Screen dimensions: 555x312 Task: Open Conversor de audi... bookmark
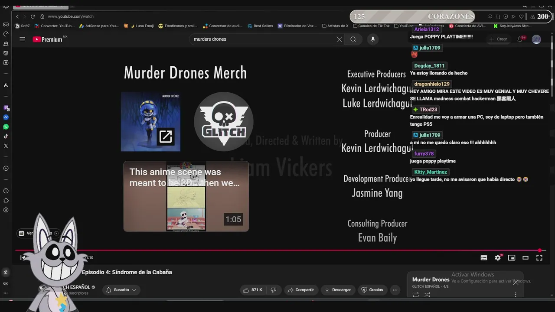[x=223, y=26]
